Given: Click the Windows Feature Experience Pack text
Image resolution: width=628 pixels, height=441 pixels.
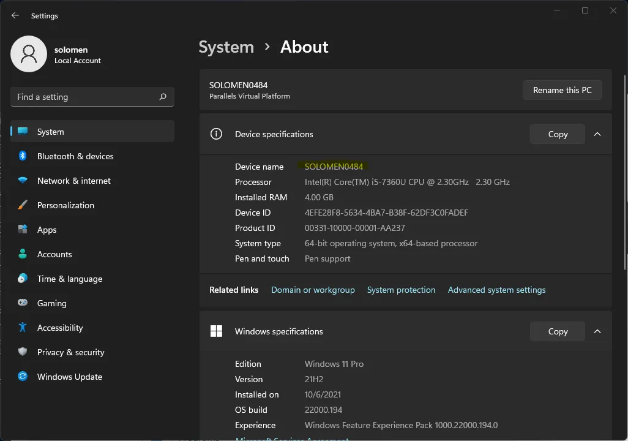Looking at the screenshot, I should click(x=401, y=425).
